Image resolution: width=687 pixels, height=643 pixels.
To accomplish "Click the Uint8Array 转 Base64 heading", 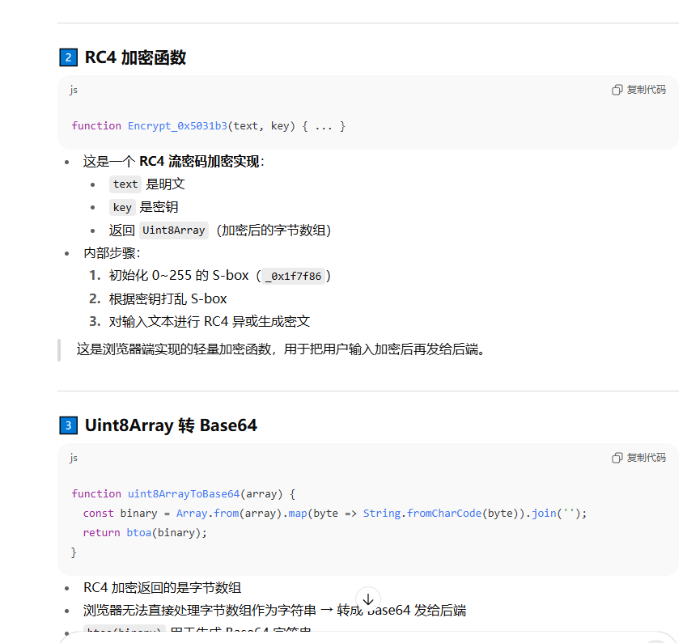I will click(x=171, y=425).
